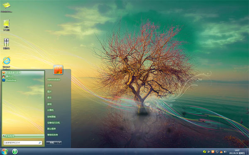Image resolution: width=249 pixels, height=155 pixels.
Task: Open green browser icon on taskbar
Action: tap(15, 152)
